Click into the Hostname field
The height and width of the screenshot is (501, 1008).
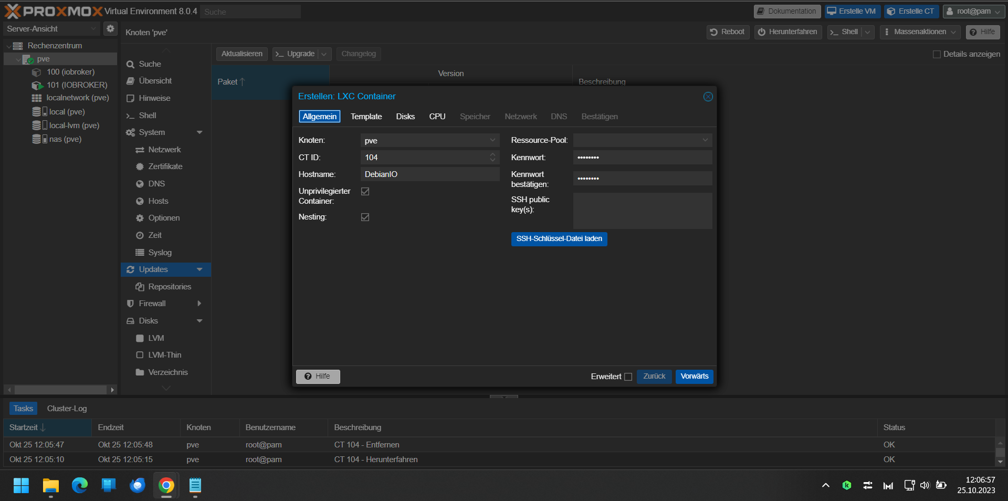(x=430, y=174)
